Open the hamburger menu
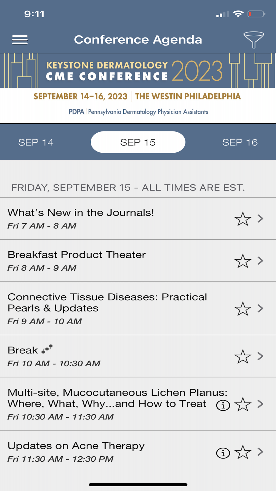 pyautogui.click(x=20, y=40)
